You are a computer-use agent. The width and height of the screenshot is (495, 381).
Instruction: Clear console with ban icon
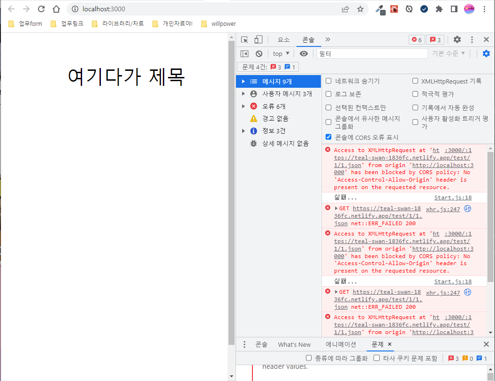[259, 53]
